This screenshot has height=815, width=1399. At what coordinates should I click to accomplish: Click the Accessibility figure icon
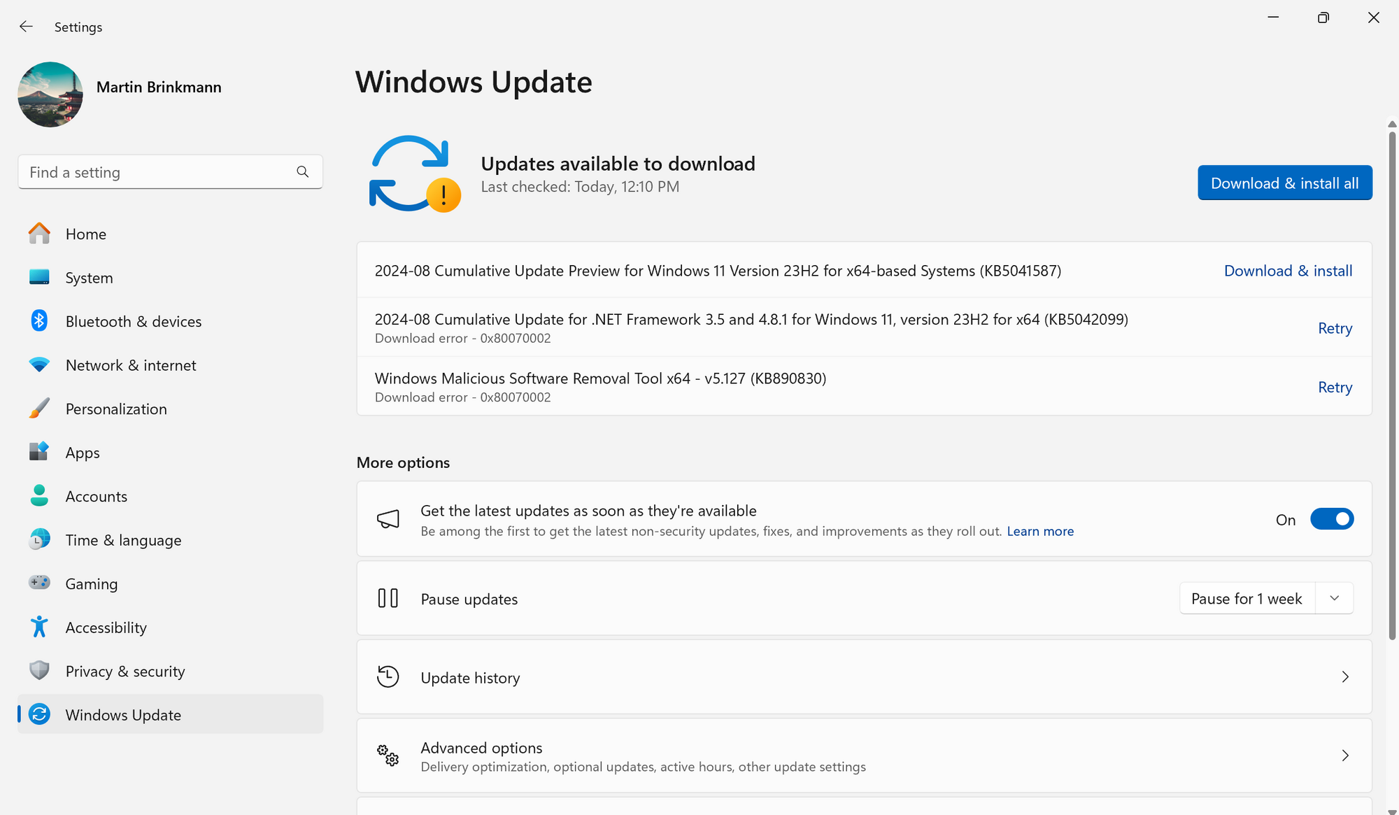tap(39, 627)
